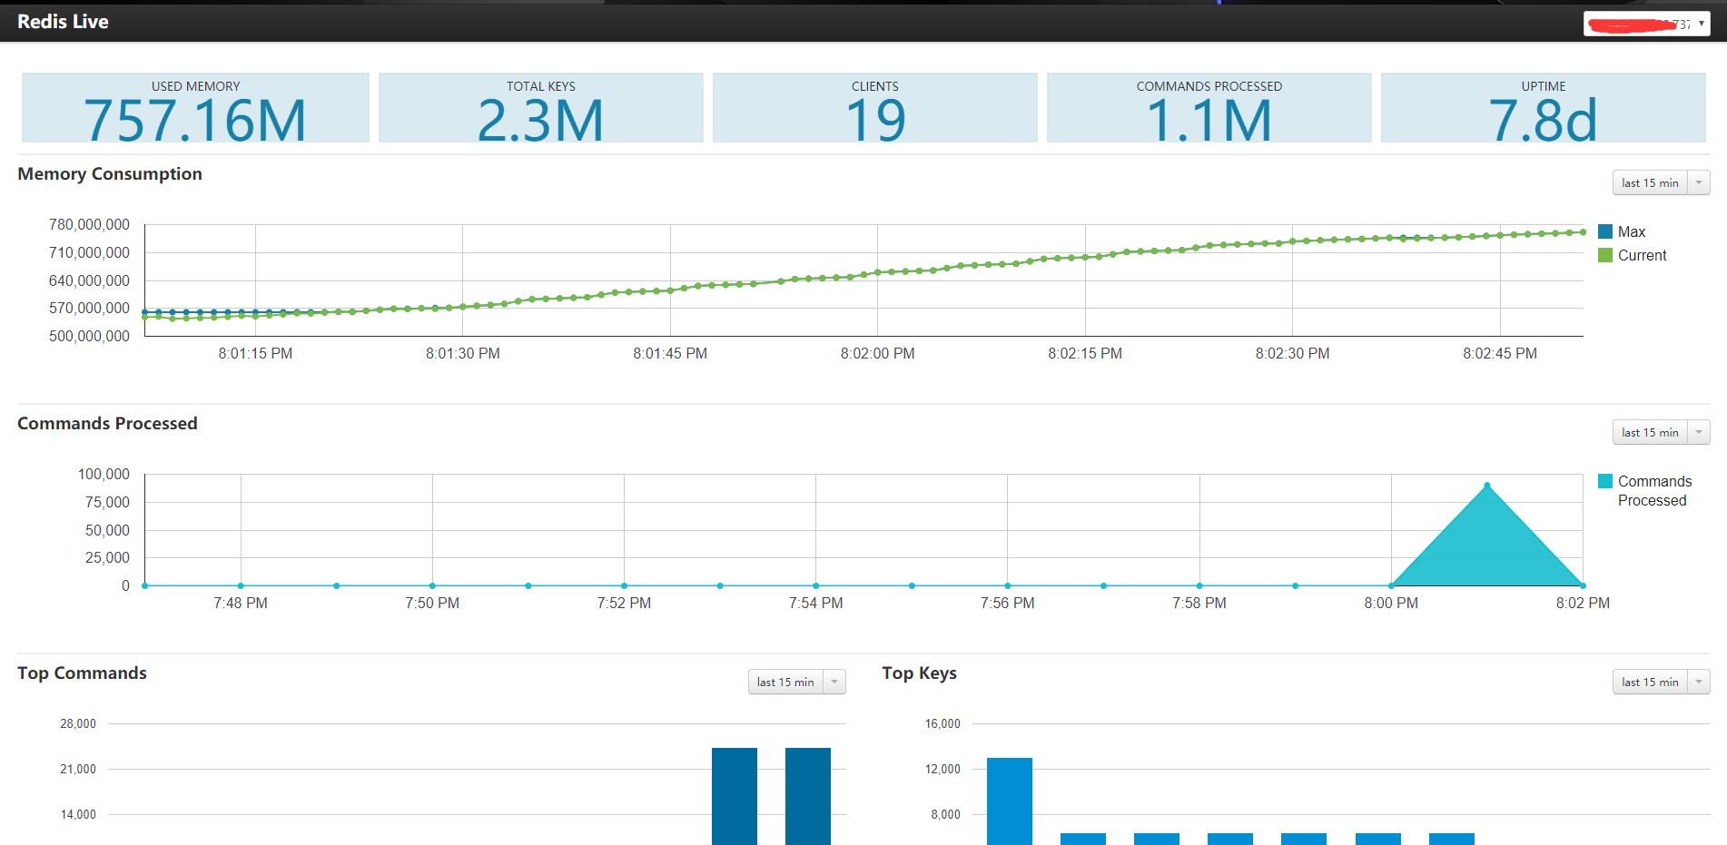
Task: Click the tallest bar in Top Keys chart
Action: (1010, 801)
